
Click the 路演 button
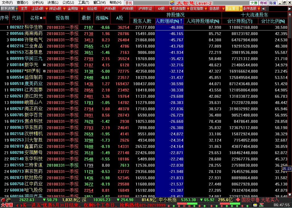[273, 3]
